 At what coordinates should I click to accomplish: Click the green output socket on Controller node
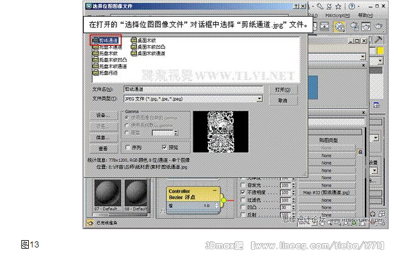(223, 200)
